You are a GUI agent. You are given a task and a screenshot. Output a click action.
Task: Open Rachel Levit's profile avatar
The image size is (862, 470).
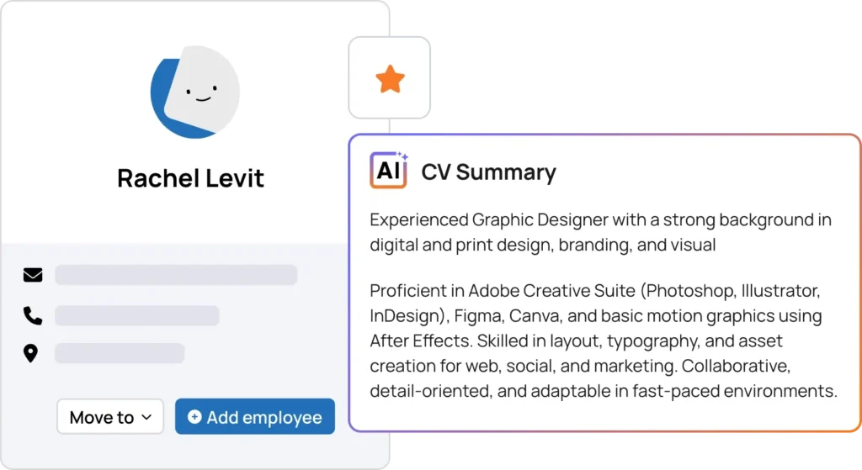194,92
